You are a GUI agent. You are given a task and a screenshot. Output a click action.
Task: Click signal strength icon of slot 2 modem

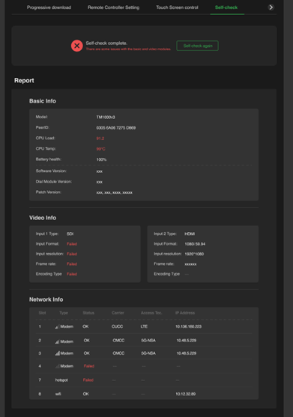tap(57, 341)
